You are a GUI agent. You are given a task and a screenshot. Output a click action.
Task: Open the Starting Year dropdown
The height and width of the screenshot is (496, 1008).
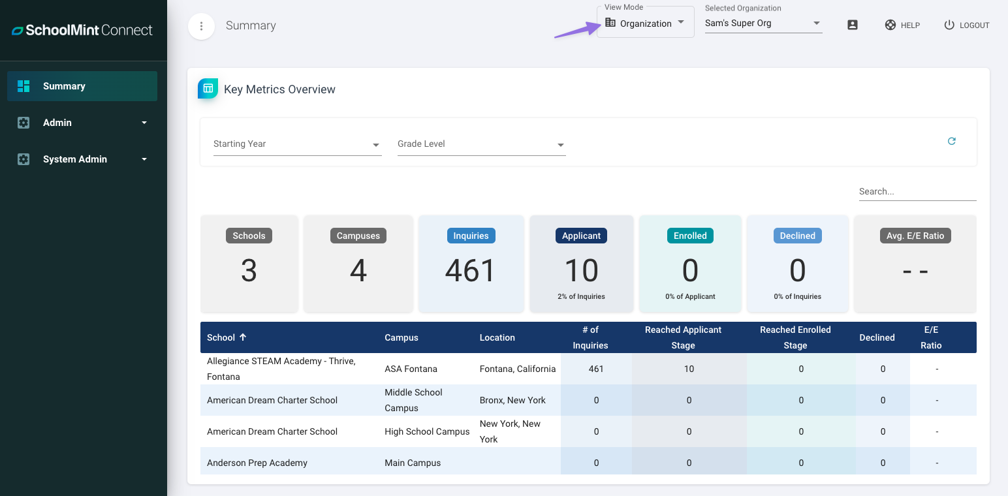(297, 144)
